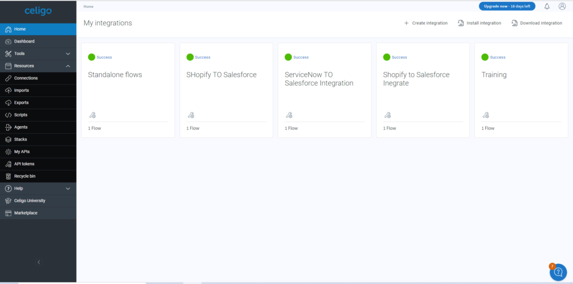Open Scripts under Resources

tap(38, 115)
